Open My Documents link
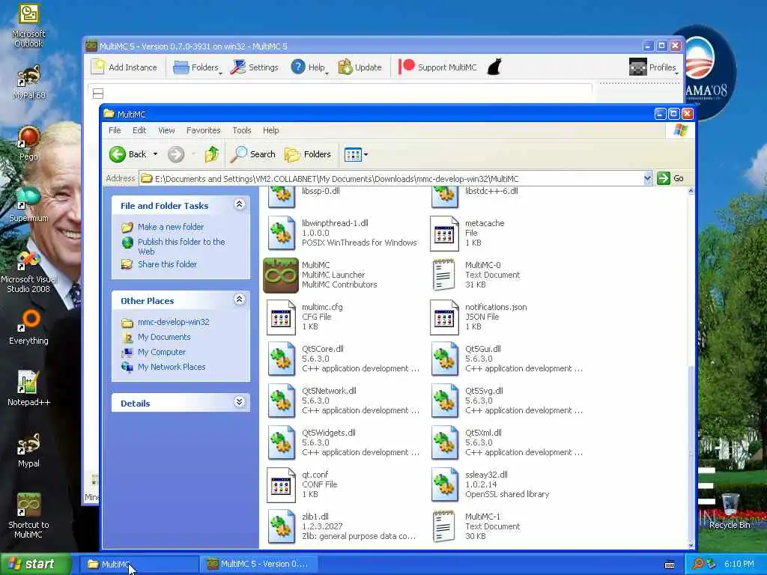The width and height of the screenshot is (767, 575). click(164, 337)
